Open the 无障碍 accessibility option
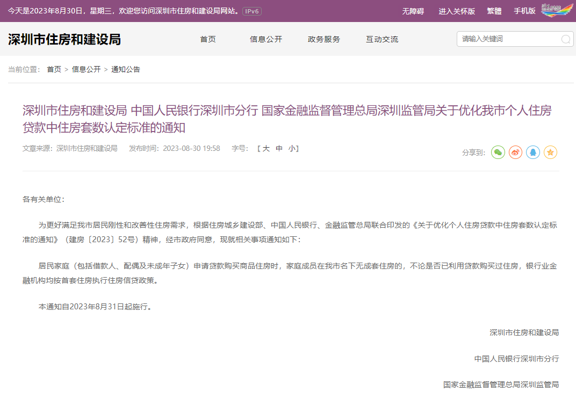 pos(413,10)
